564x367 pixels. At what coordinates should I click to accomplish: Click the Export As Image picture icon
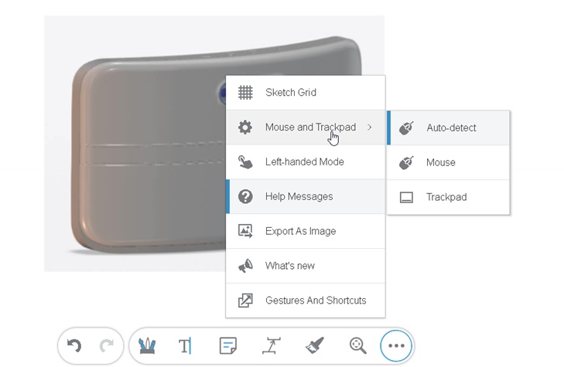pyautogui.click(x=245, y=231)
